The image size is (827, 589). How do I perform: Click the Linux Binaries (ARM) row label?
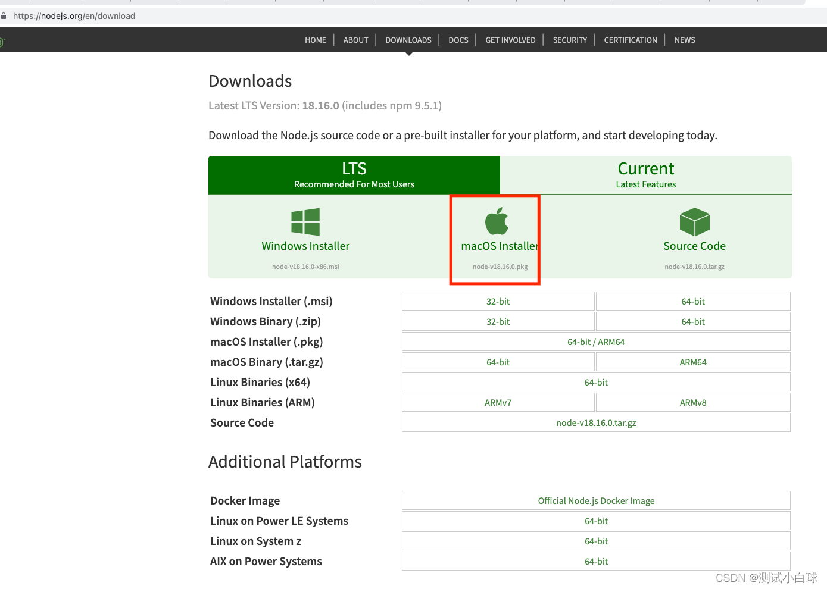[263, 402]
